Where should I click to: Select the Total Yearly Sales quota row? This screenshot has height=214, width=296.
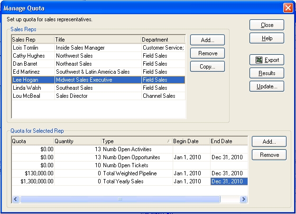click(x=129, y=181)
